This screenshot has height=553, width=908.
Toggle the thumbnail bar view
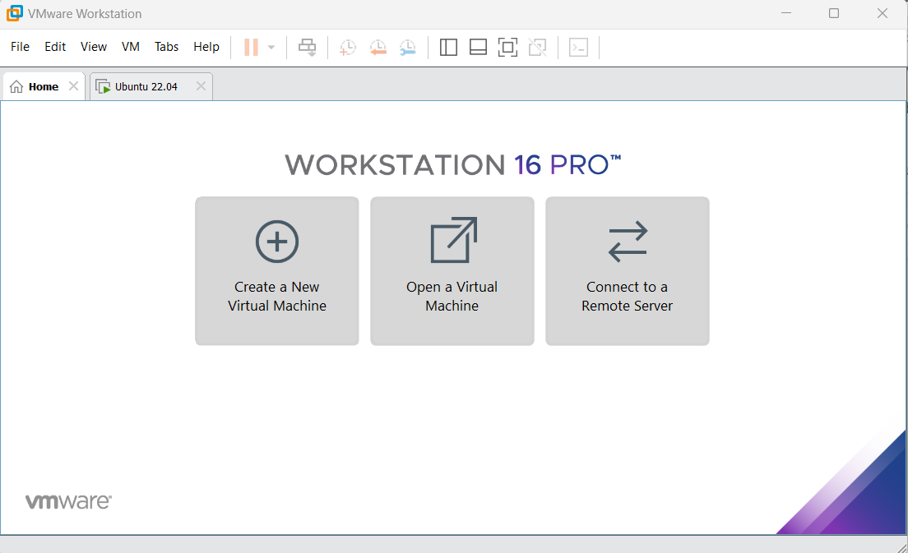(478, 48)
